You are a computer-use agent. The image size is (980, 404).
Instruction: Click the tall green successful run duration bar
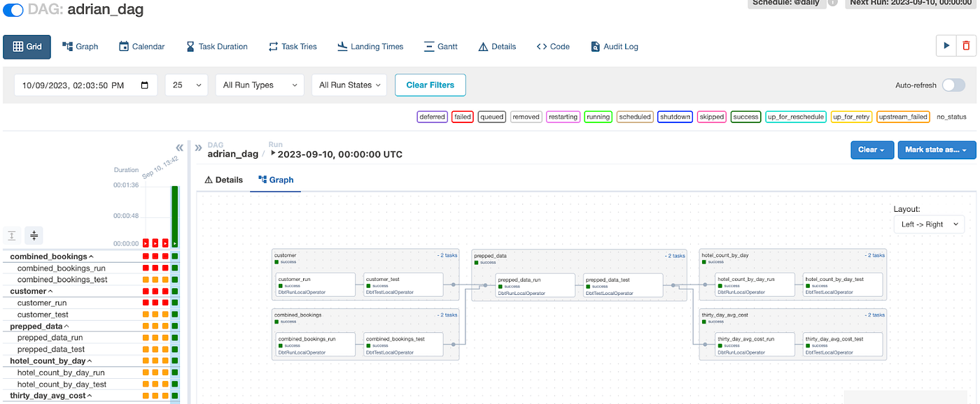(x=175, y=215)
